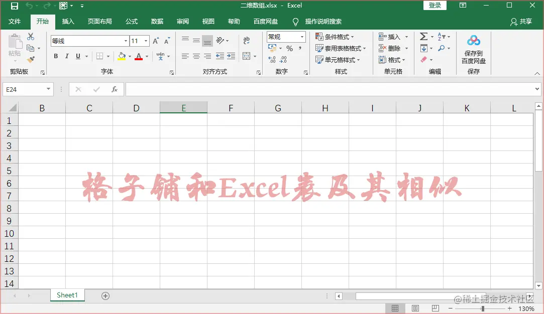This screenshot has width=544, height=314.
Task: Switch to the 数据 (Data) tab
Action: 157,22
